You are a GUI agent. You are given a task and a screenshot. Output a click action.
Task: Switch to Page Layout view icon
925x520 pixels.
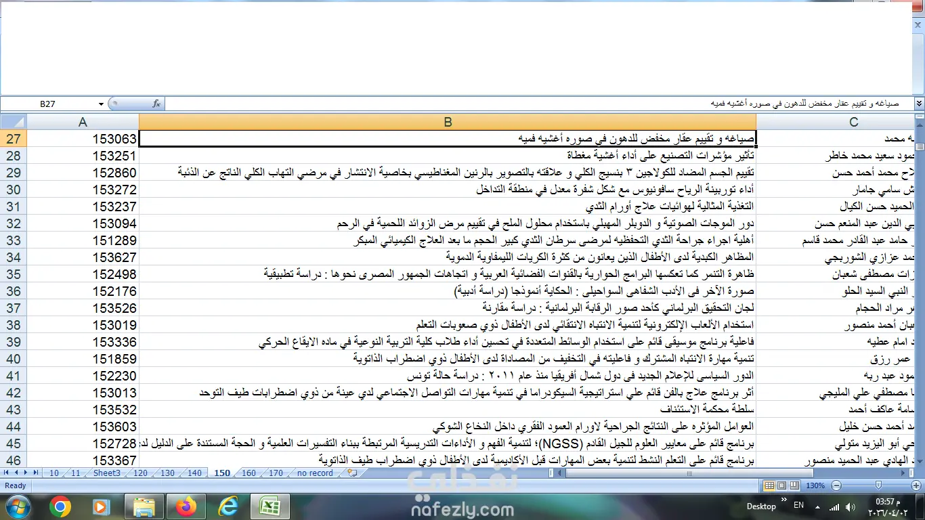coord(781,485)
